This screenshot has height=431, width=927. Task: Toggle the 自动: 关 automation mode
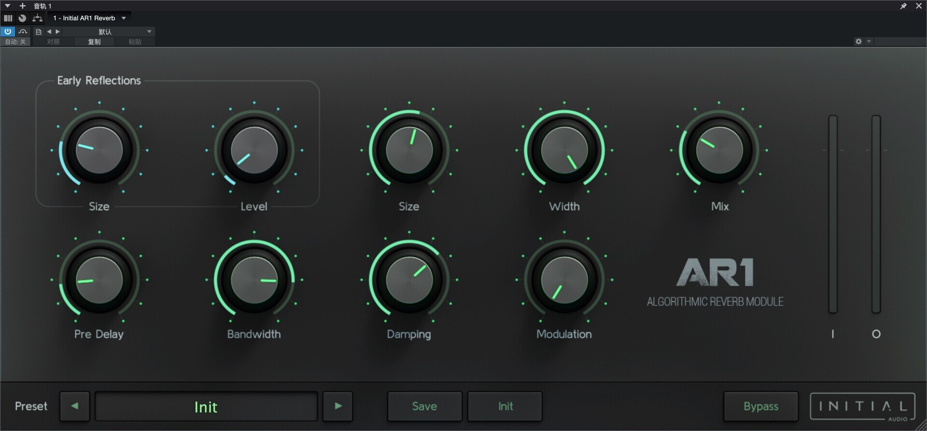point(15,42)
